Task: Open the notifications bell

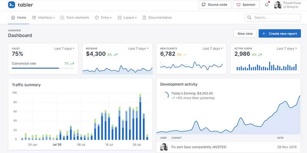Action: (x=267, y=5)
